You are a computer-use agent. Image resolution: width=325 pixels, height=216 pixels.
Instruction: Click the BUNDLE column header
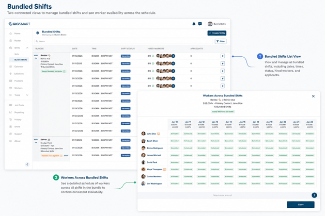(39, 48)
